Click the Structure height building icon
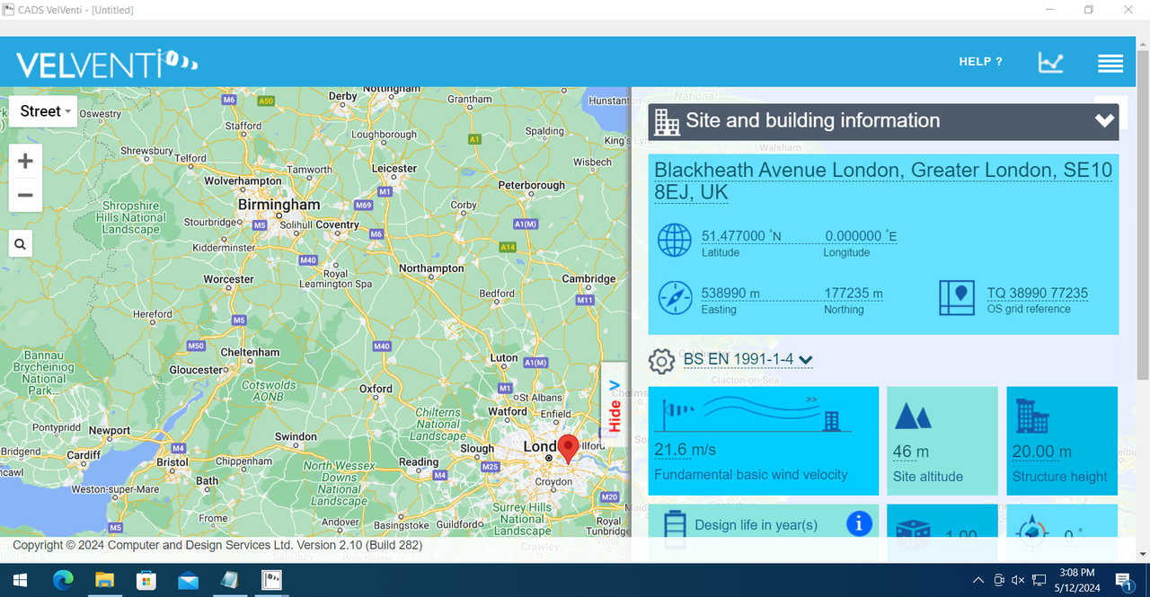The height and width of the screenshot is (597, 1150). pos(1032,417)
